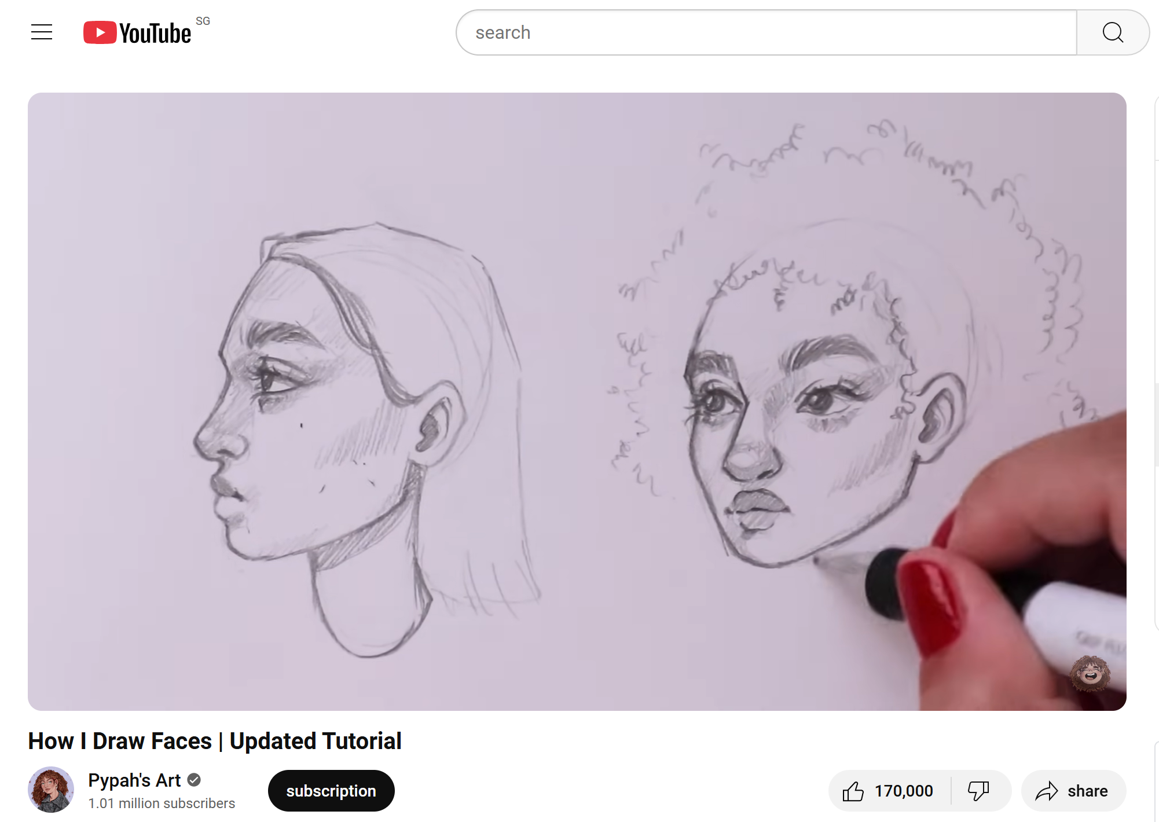The width and height of the screenshot is (1159, 822).
Task: Open Pypah's Art channel avatar
Action: pyautogui.click(x=51, y=790)
